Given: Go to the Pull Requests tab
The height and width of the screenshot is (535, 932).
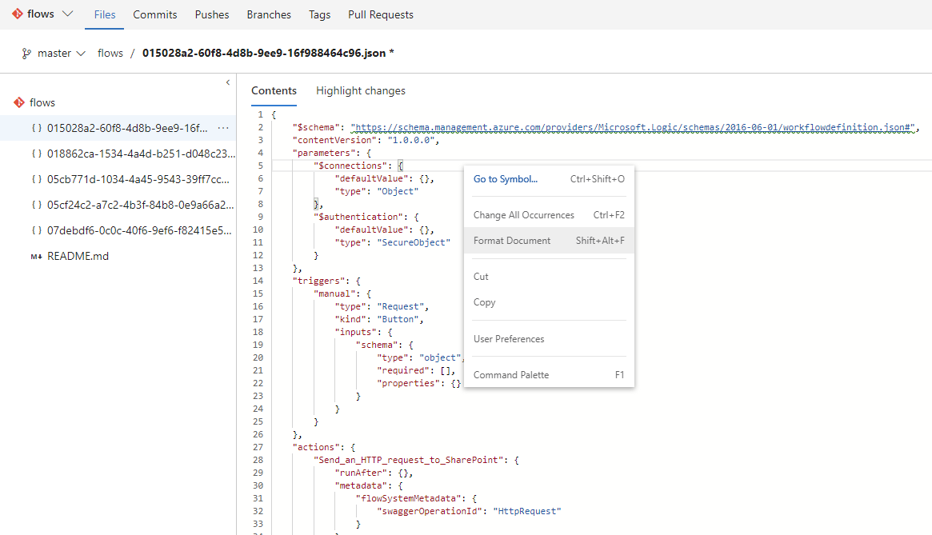Looking at the screenshot, I should coord(381,14).
